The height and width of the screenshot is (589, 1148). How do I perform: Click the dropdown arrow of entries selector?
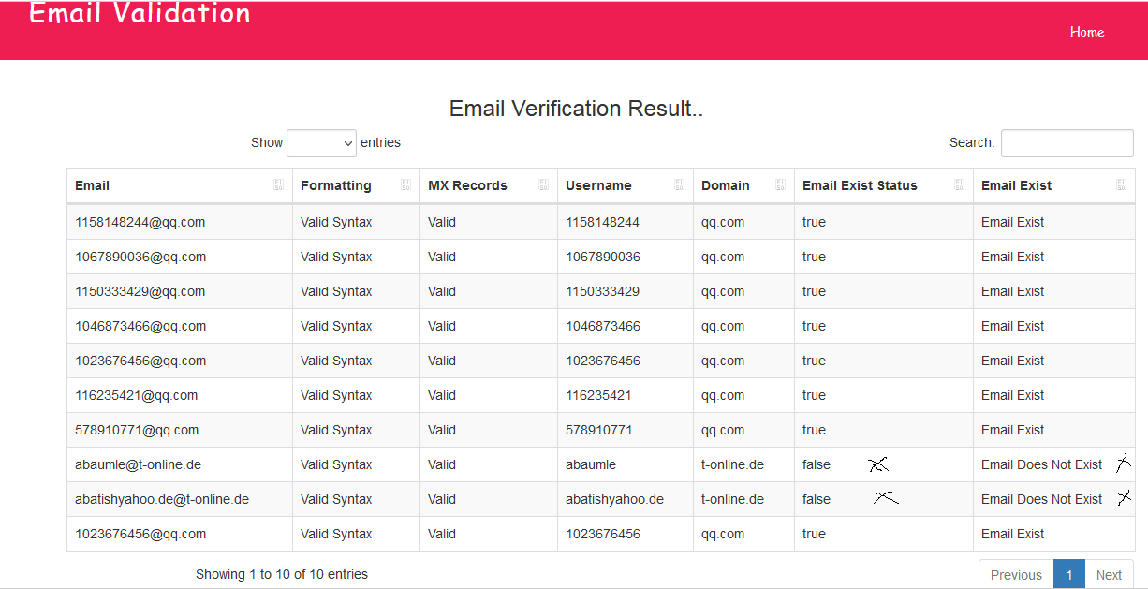coord(348,143)
